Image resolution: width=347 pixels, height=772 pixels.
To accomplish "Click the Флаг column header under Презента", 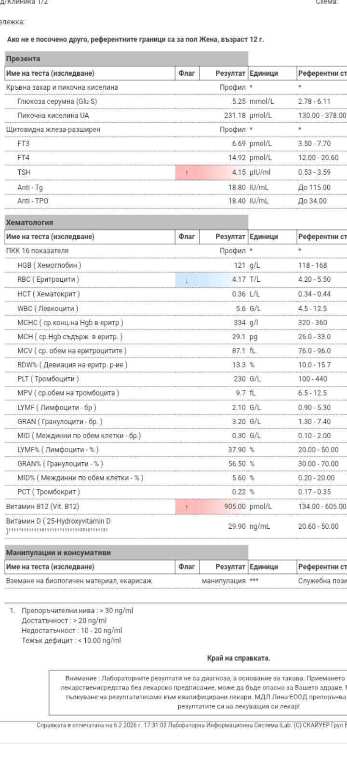I will tap(187, 73).
